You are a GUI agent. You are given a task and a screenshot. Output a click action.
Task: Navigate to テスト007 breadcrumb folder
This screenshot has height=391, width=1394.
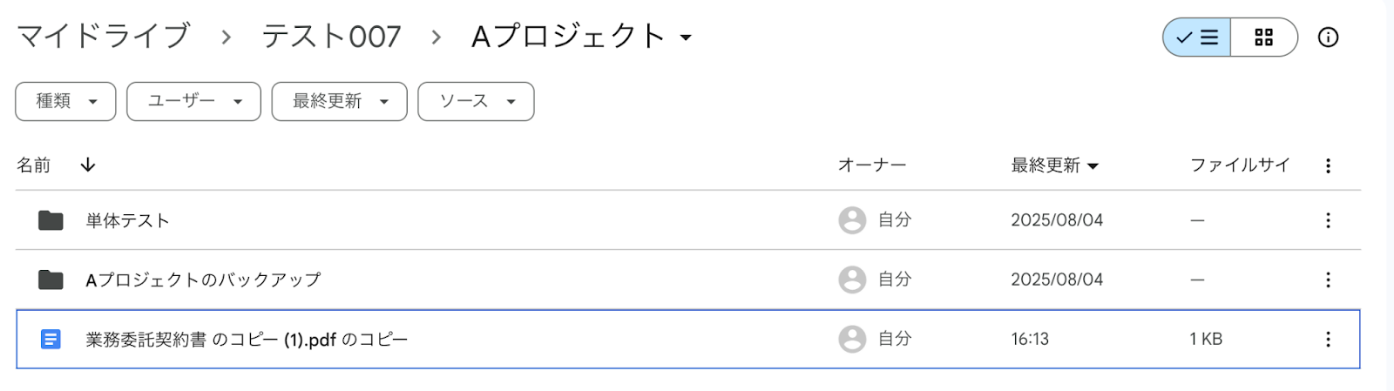click(x=331, y=37)
